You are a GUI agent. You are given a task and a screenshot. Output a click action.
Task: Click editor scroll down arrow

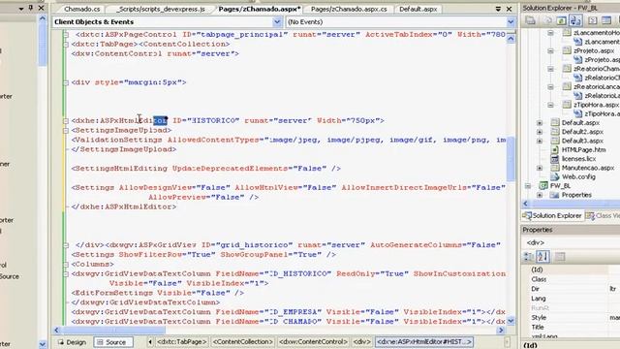[x=511, y=321]
